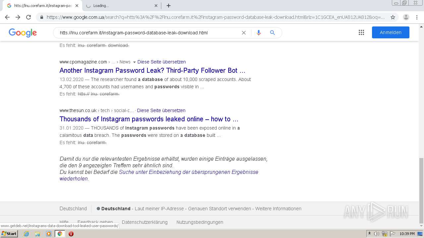Click the volume speaker tray icon
The image size is (424, 238).
[377, 234]
